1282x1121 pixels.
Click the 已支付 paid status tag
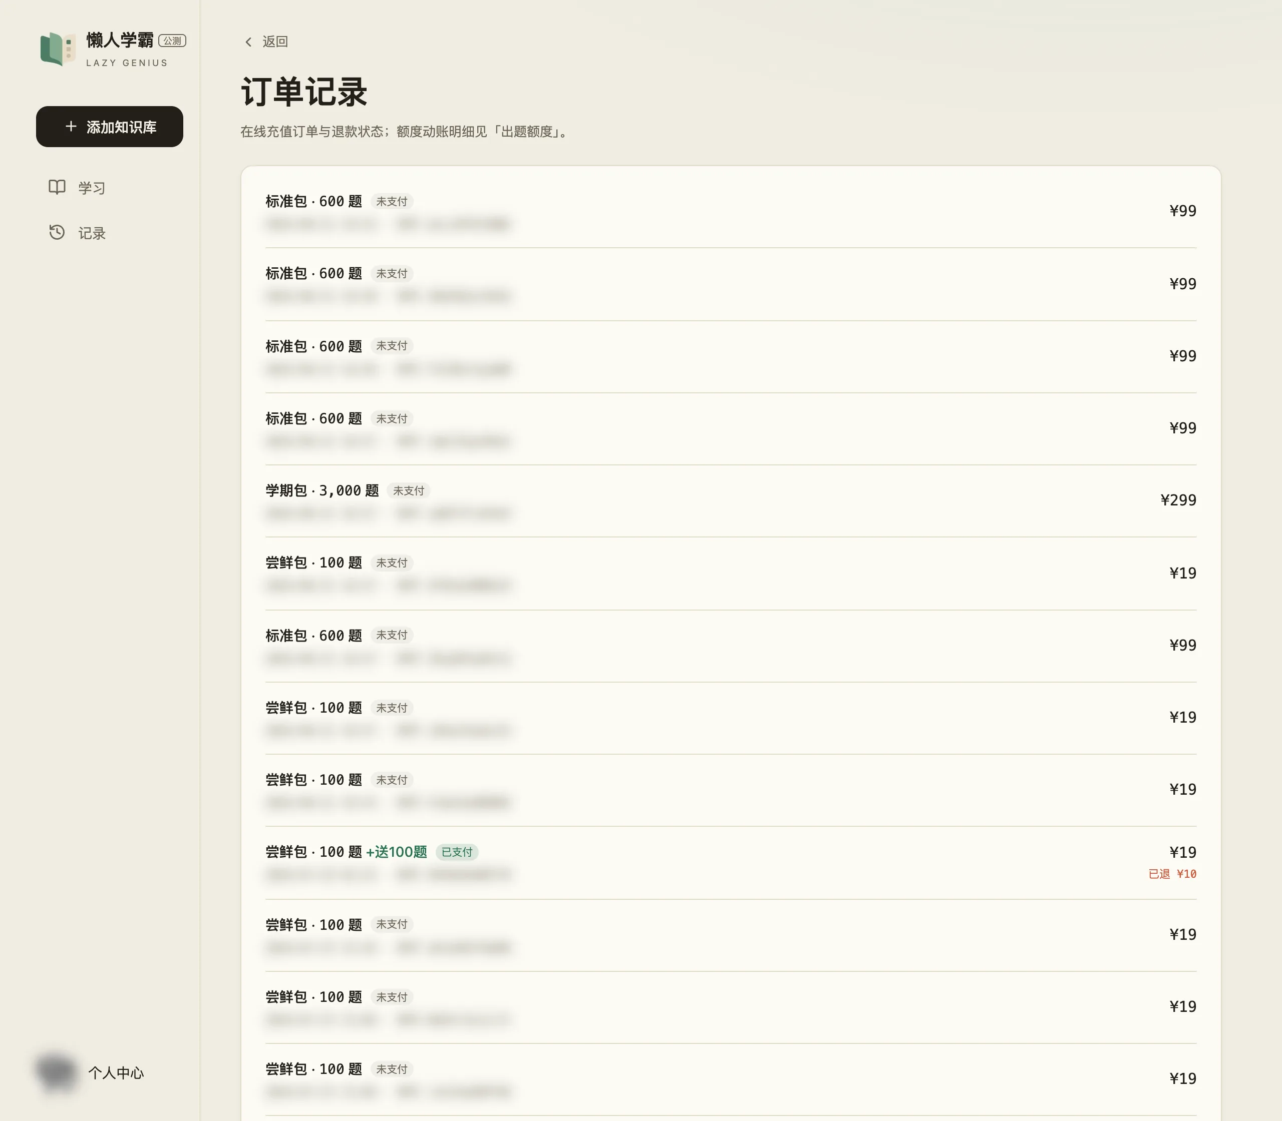457,852
